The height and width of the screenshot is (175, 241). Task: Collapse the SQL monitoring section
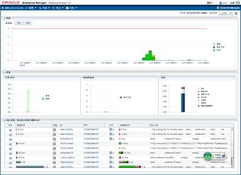(x=4, y=120)
